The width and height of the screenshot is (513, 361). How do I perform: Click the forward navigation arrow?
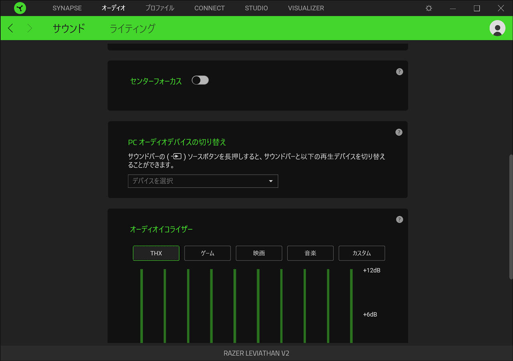click(x=29, y=28)
